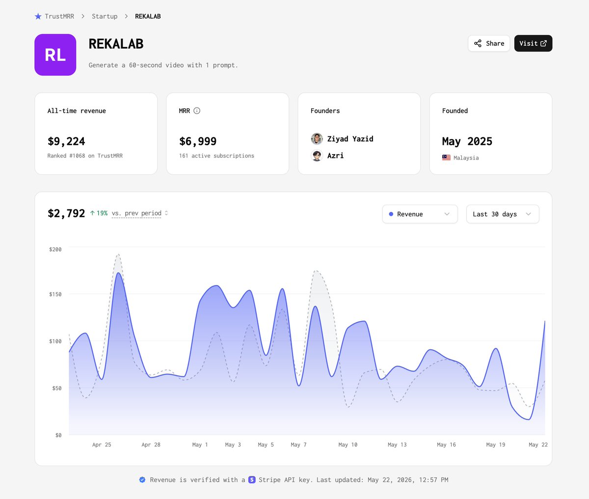
Task: Click the TrustMRR star logo icon
Action: point(38,16)
